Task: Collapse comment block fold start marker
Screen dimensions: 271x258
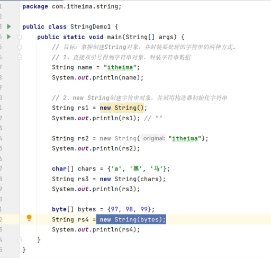Action: point(20,47)
